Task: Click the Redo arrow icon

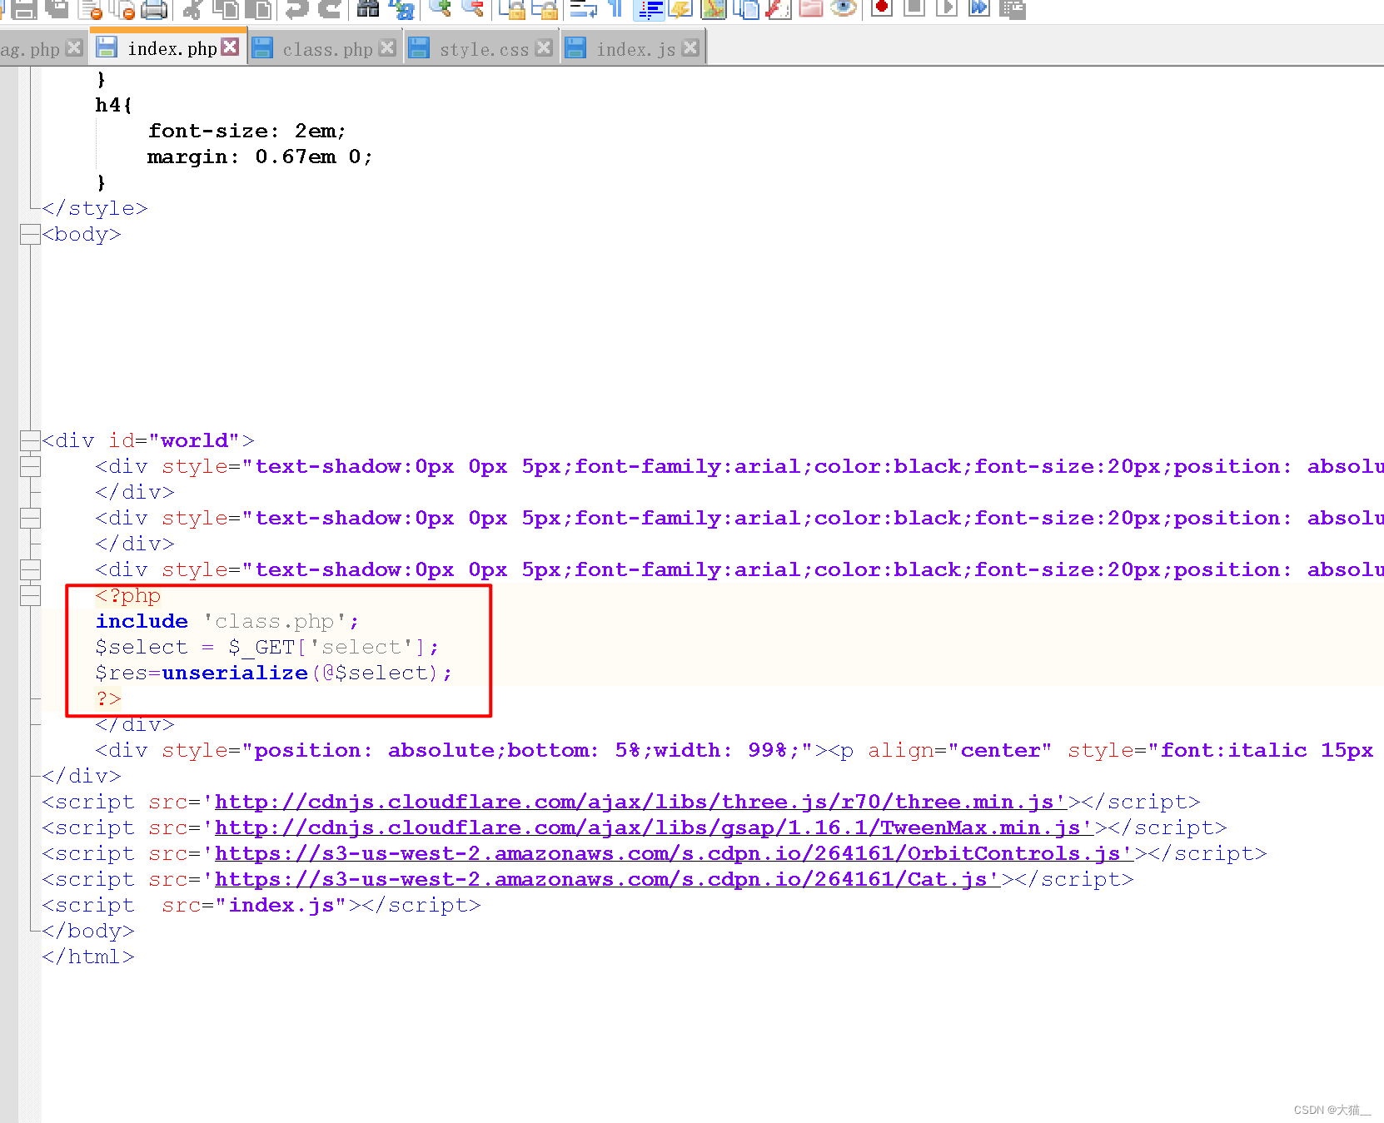Action: [331, 9]
